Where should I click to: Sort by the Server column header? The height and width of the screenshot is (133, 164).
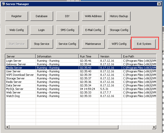coord(20,56)
